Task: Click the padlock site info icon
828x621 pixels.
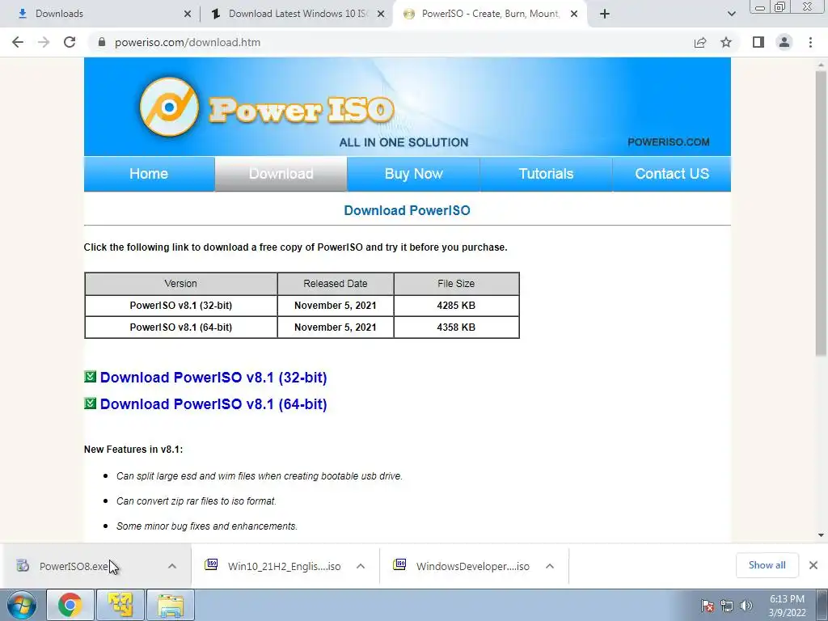Action: [x=102, y=42]
